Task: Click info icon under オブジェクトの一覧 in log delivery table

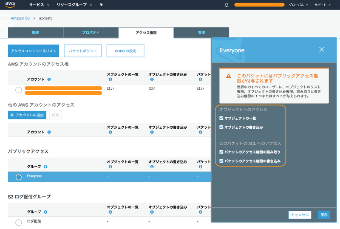Action: pos(110,212)
